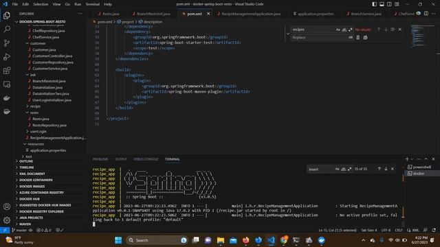Maximize the terminal panel size
This screenshot has height=247, width=440.
(x=426, y=159)
